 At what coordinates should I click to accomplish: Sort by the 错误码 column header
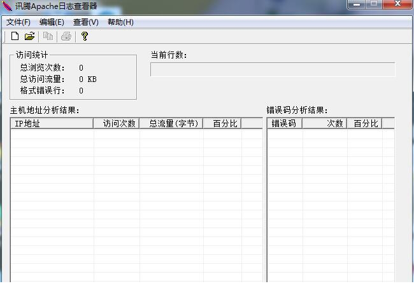pos(285,123)
